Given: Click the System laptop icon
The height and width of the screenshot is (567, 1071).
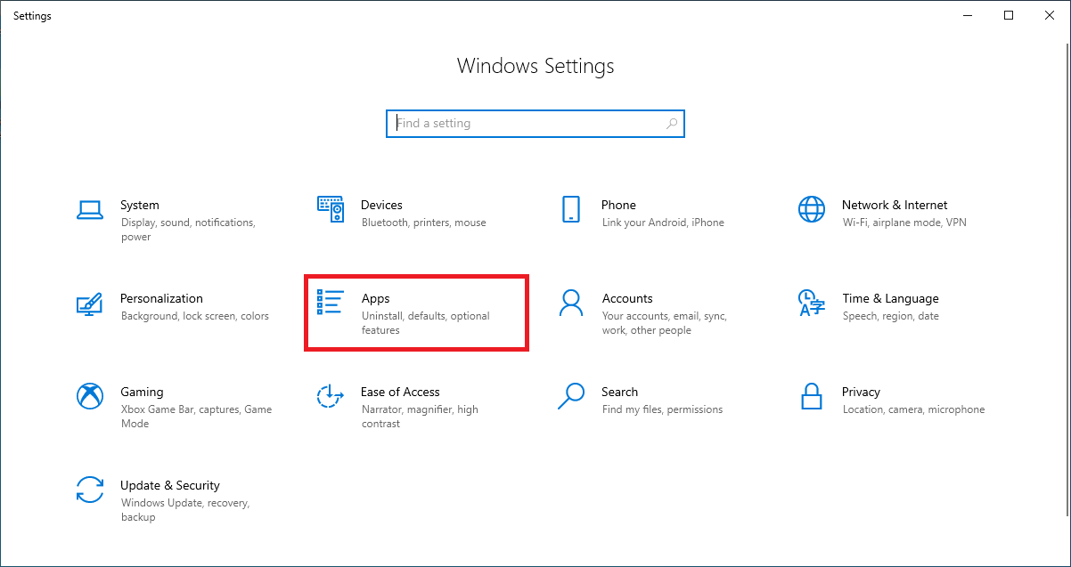Looking at the screenshot, I should (90, 210).
